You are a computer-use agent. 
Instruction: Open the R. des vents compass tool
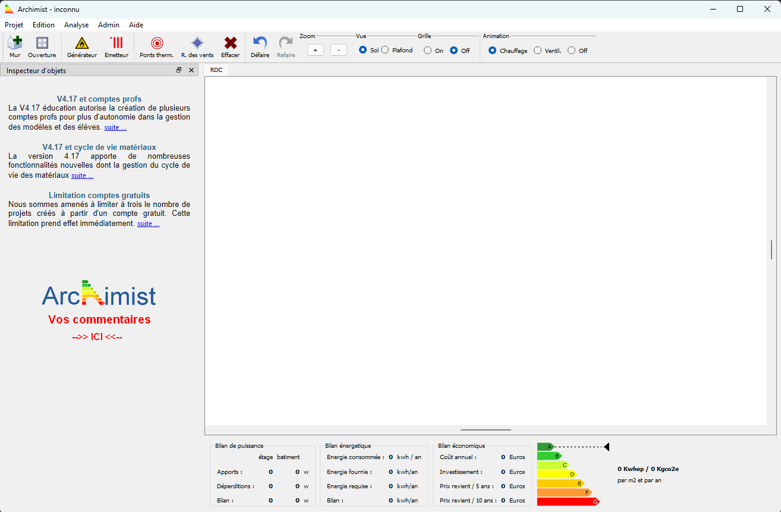pos(197,46)
